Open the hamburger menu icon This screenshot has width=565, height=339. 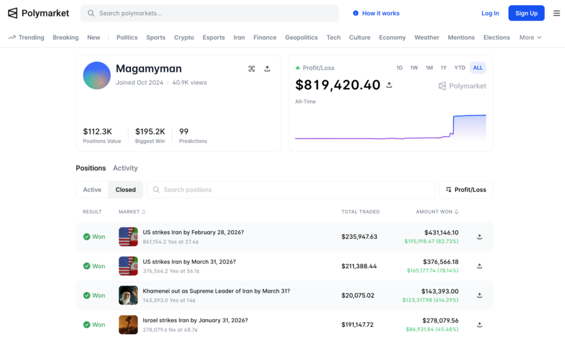pyautogui.click(x=557, y=13)
